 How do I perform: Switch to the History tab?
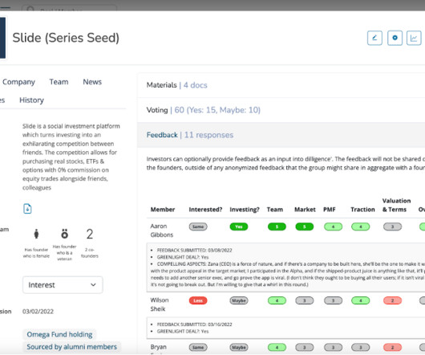(x=31, y=100)
